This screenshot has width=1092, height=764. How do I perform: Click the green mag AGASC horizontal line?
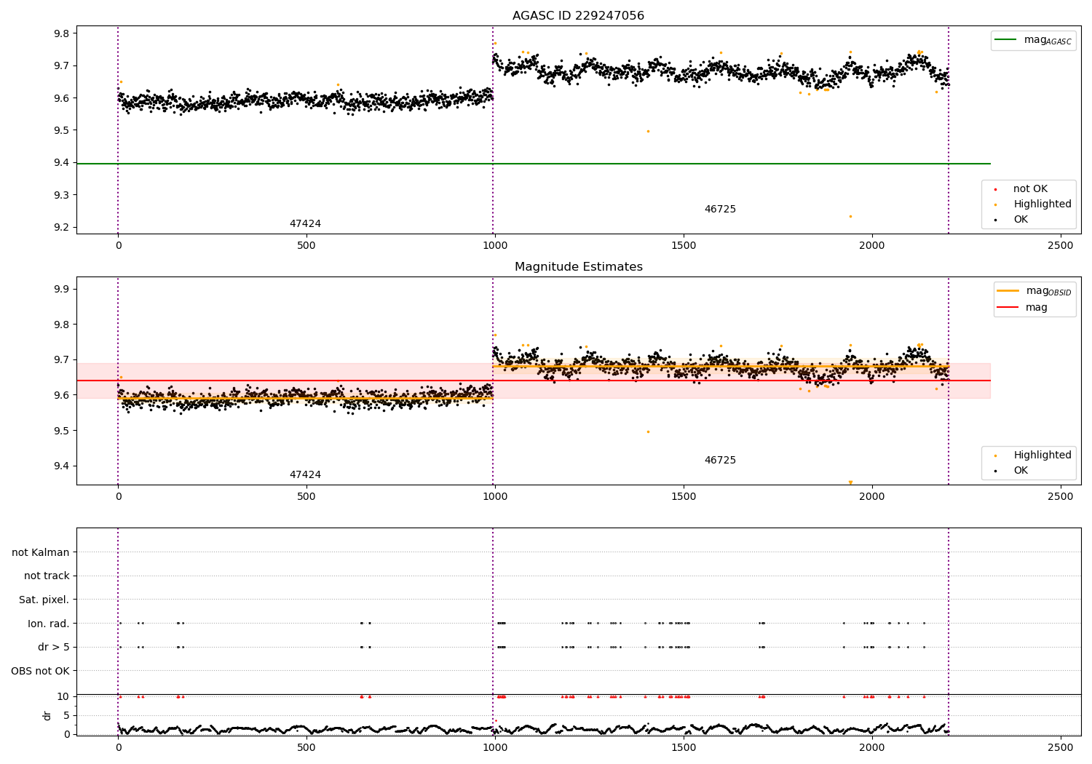pos(533,164)
